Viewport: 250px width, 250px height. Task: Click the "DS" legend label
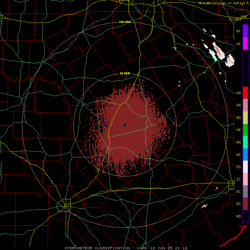pyautogui.click(x=238, y=167)
